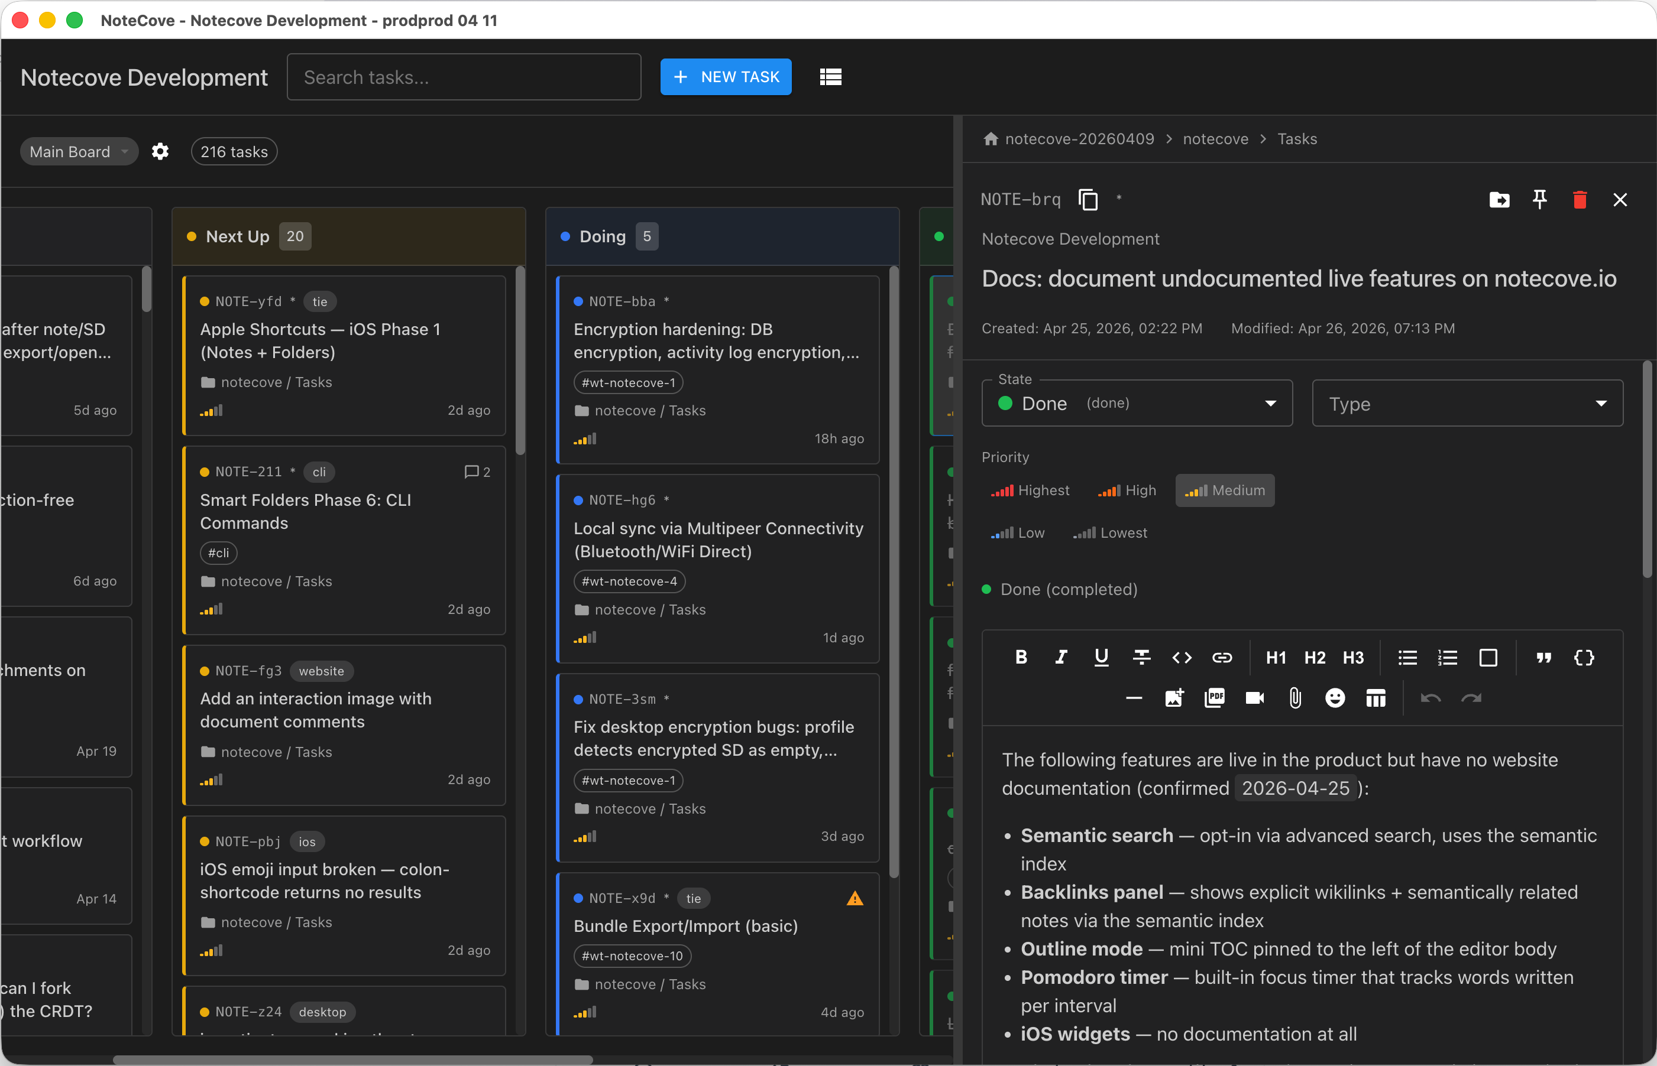Create a new task

(725, 77)
